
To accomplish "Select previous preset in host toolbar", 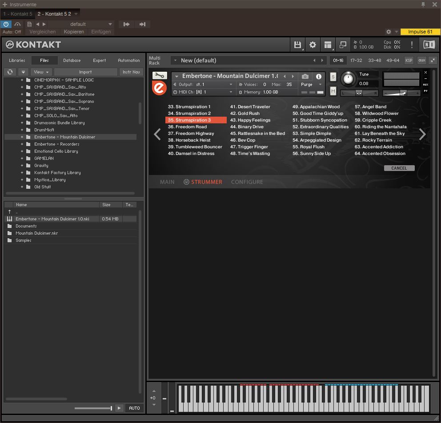I will [x=38, y=24].
